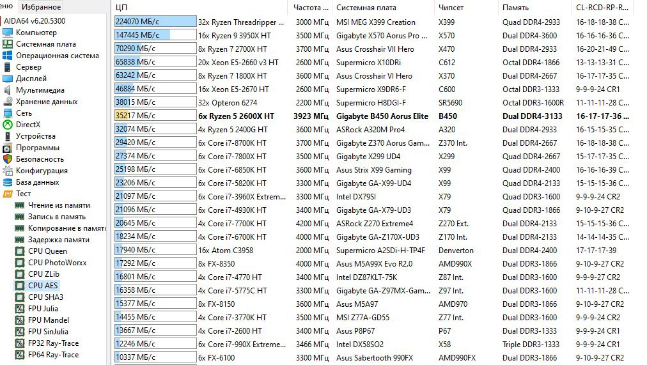Click the Системная плата icon
Screen dimensions: 647x365
[8, 44]
